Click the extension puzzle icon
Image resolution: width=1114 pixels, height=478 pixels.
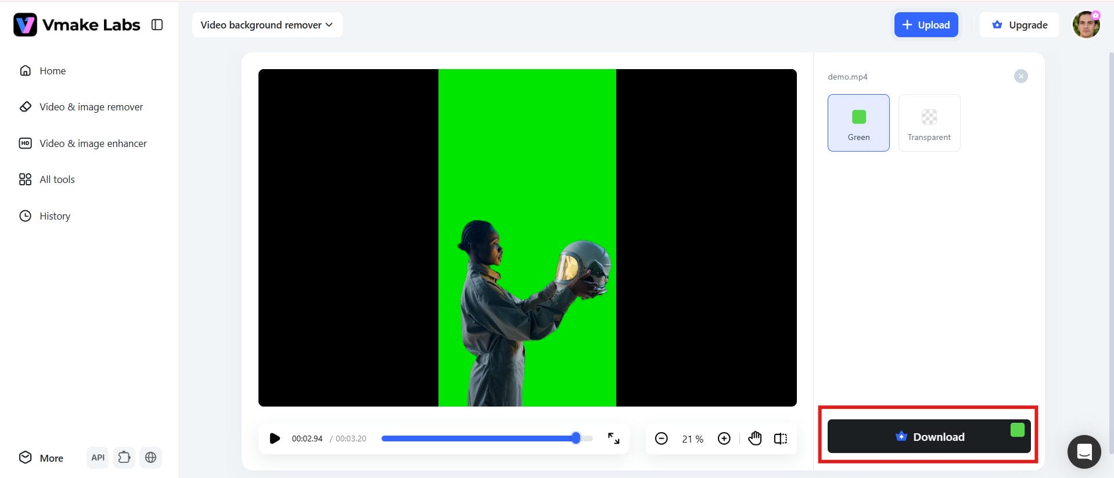tap(124, 458)
